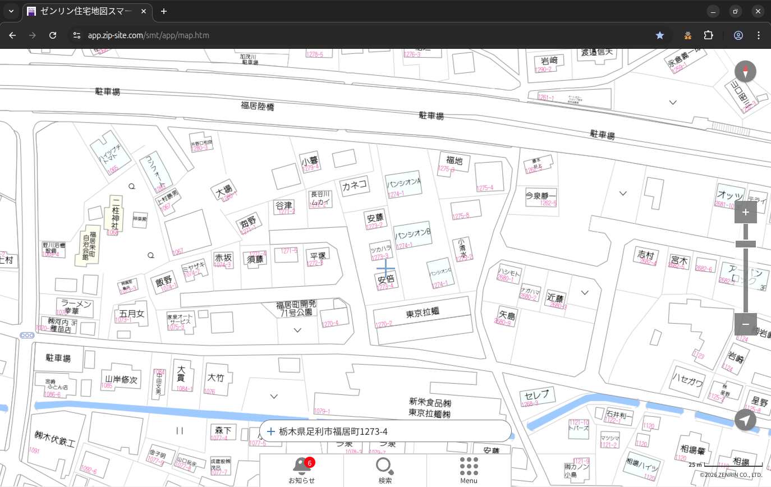The width and height of the screenshot is (771, 487).
Task: Click the current location arrow button
Action: tap(745, 420)
